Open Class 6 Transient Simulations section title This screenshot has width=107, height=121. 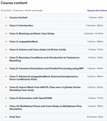pyautogui.click(x=47, y=68)
